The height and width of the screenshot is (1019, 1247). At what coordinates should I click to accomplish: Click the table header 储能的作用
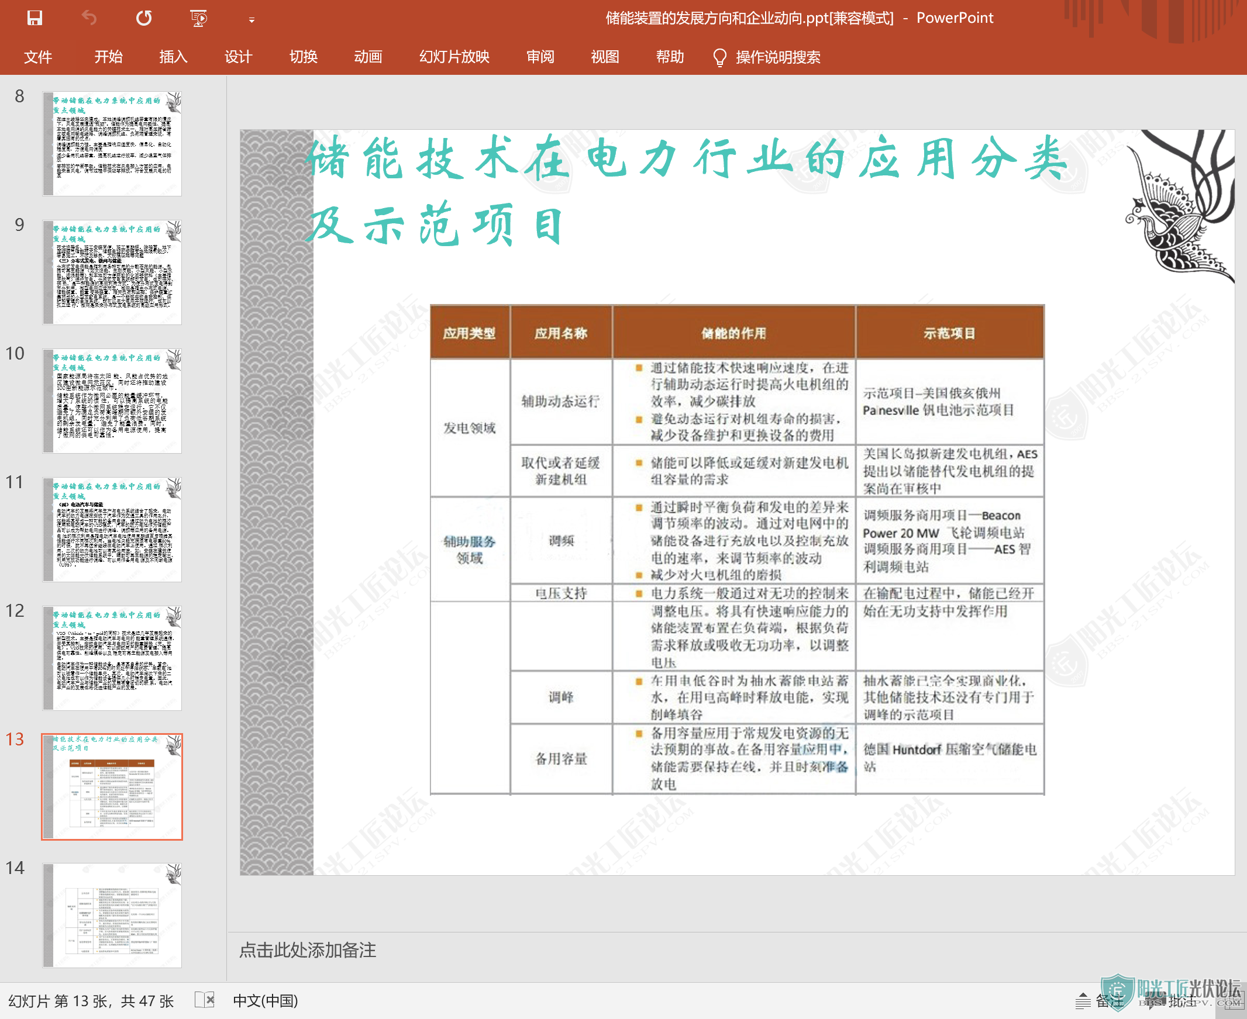click(734, 333)
